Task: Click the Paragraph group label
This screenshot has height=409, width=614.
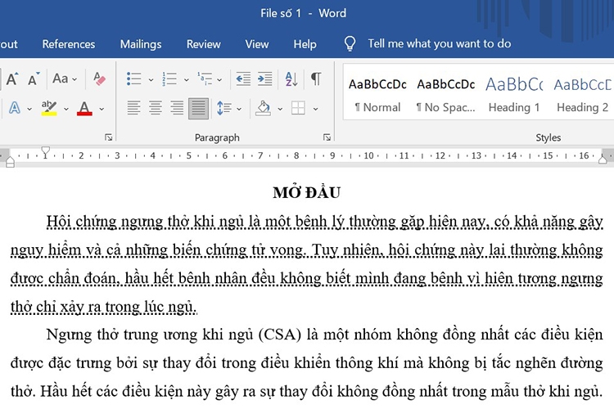Action: click(x=217, y=137)
